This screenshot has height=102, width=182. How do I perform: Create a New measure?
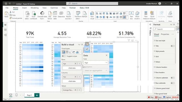coord(146,15)
